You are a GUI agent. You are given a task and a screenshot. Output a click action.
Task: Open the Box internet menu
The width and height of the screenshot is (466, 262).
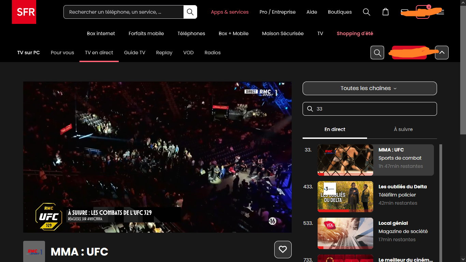[x=101, y=33]
